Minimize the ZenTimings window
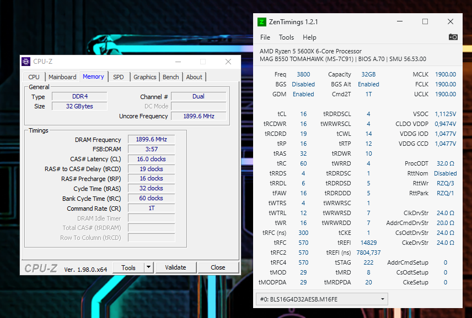Image resolution: width=472 pixels, height=318 pixels. (400, 21)
